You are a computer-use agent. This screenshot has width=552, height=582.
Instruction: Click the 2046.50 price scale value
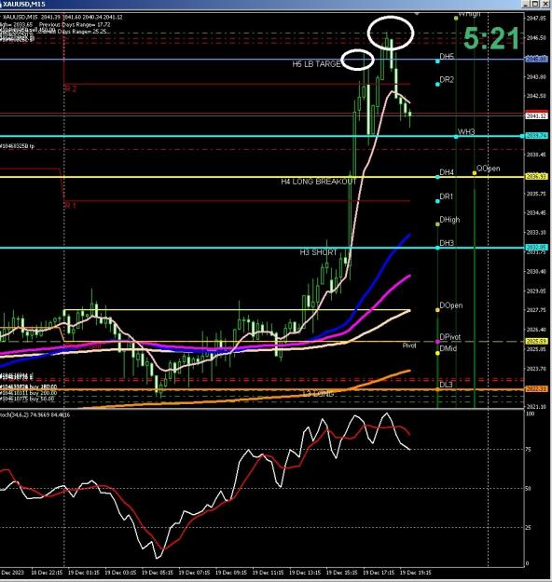[536, 37]
